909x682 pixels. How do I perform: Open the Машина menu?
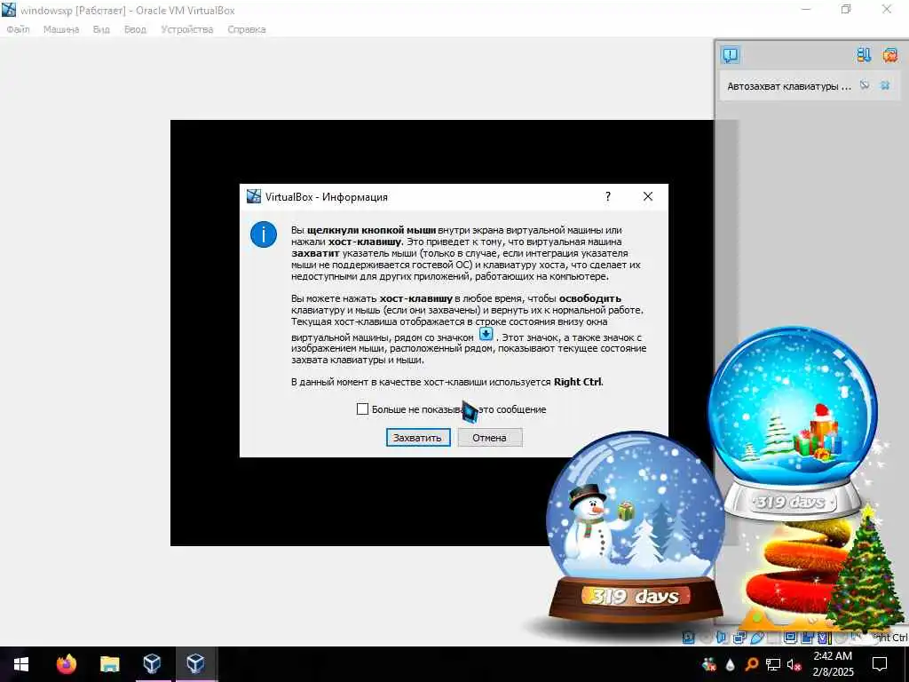point(61,29)
